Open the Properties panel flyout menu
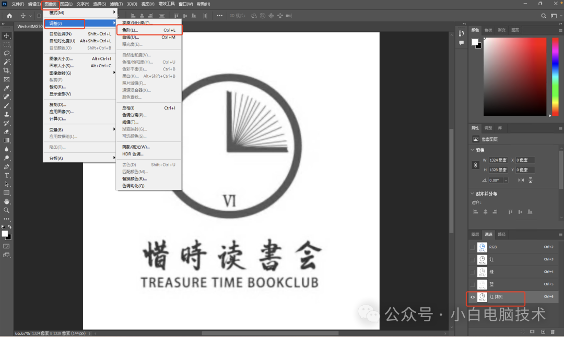Image resolution: width=564 pixels, height=337 pixels. [x=560, y=128]
